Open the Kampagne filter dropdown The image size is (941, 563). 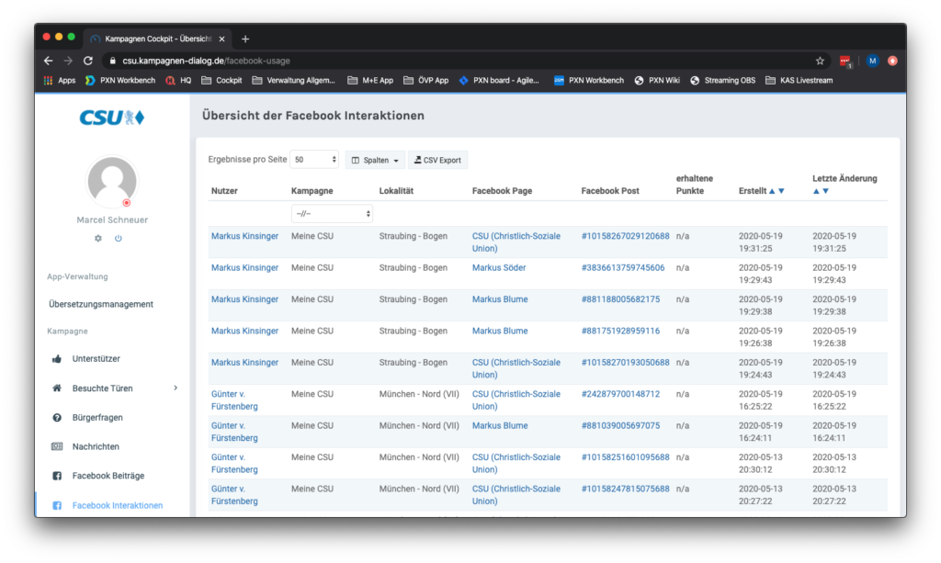[x=332, y=213]
